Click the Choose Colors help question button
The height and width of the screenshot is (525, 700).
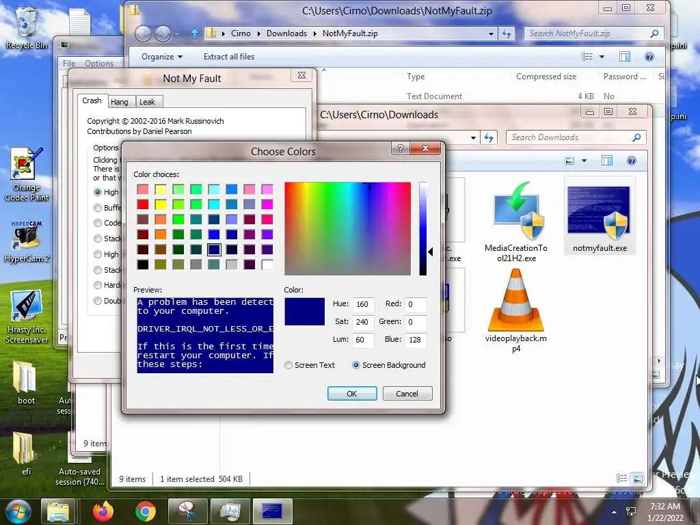401,148
